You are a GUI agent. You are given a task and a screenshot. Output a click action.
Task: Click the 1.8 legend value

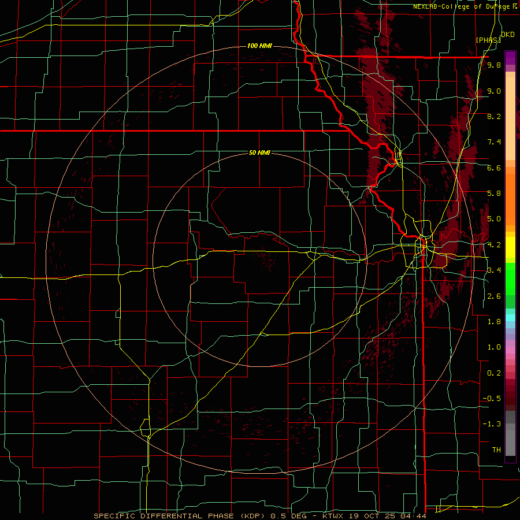pyautogui.click(x=494, y=322)
